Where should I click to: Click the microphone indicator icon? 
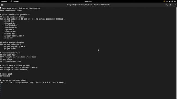tap(172, 1)
